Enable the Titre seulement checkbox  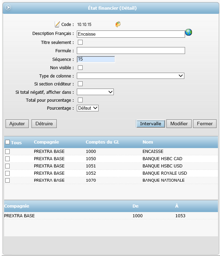pyautogui.click(x=80, y=43)
